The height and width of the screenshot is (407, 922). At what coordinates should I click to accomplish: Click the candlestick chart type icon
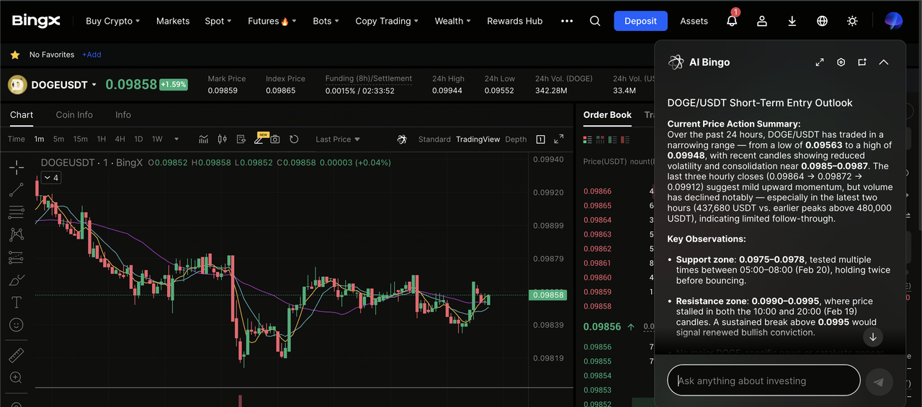tap(222, 140)
